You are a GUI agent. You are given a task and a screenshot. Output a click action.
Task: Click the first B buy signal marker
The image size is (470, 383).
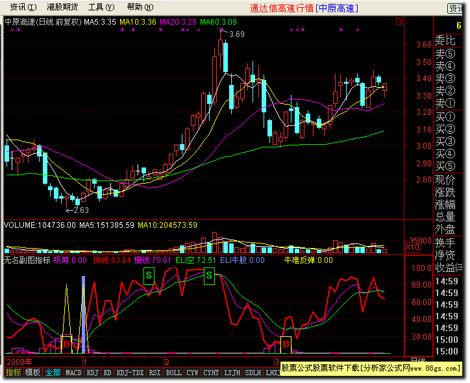67,344
